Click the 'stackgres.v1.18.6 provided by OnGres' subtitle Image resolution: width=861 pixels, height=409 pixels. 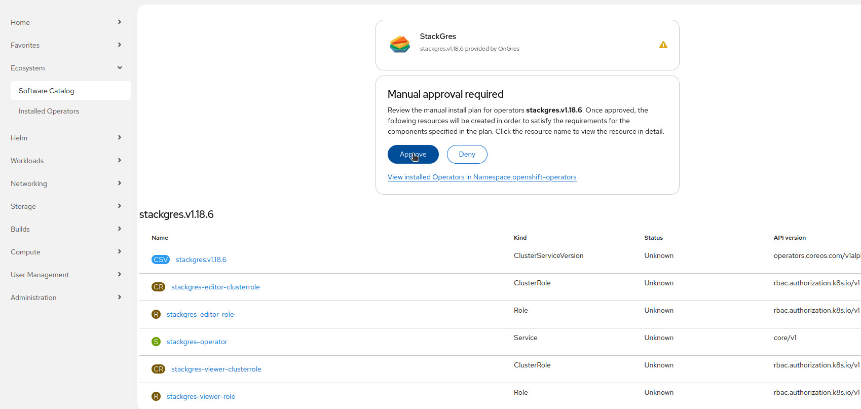[x=469, y=49]
